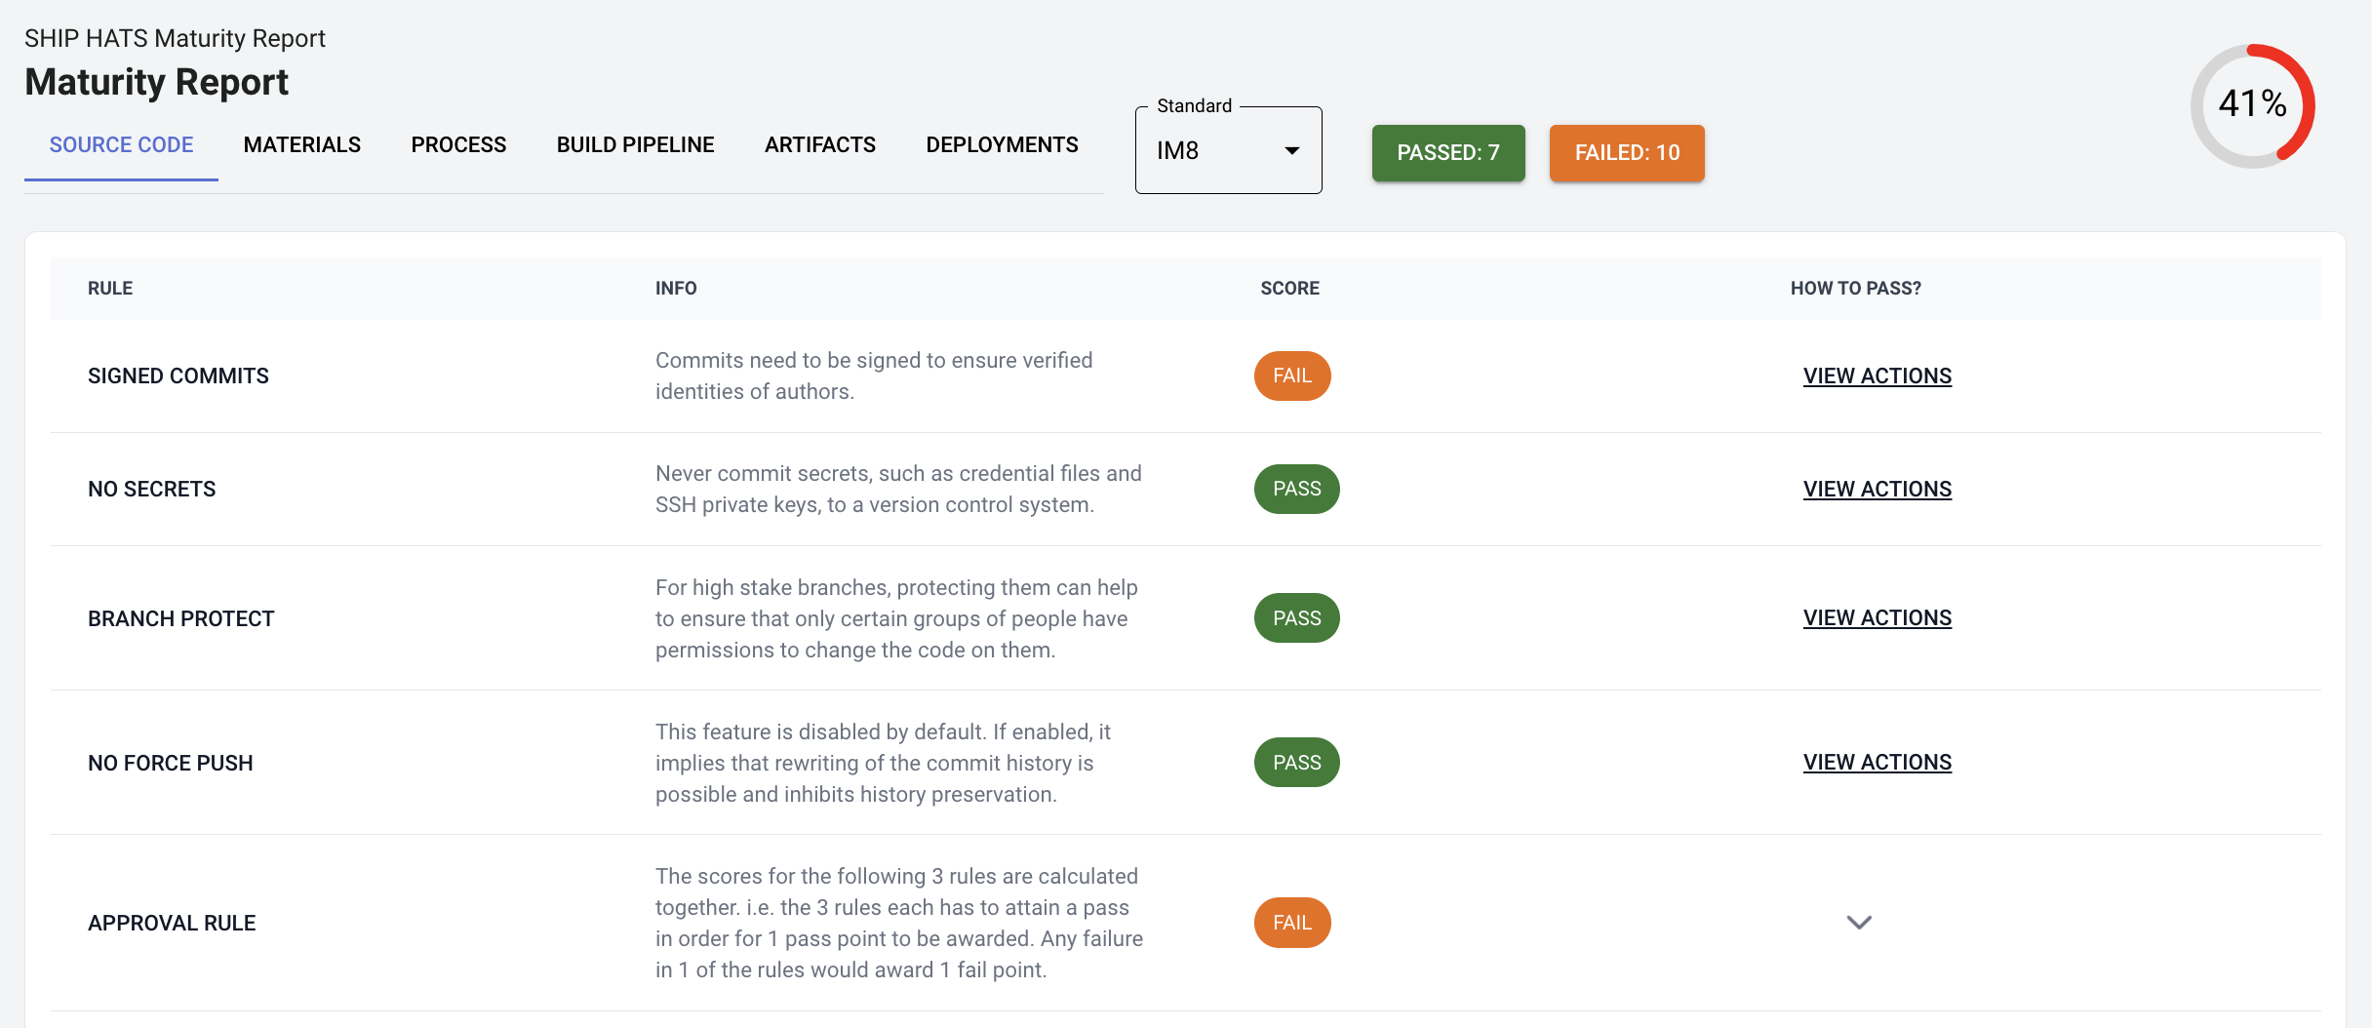Screen dimensions: 2372x1028
Task: Expand the Approval Rule chevron
Action: pyautogui.click(x=1859, y=923)
